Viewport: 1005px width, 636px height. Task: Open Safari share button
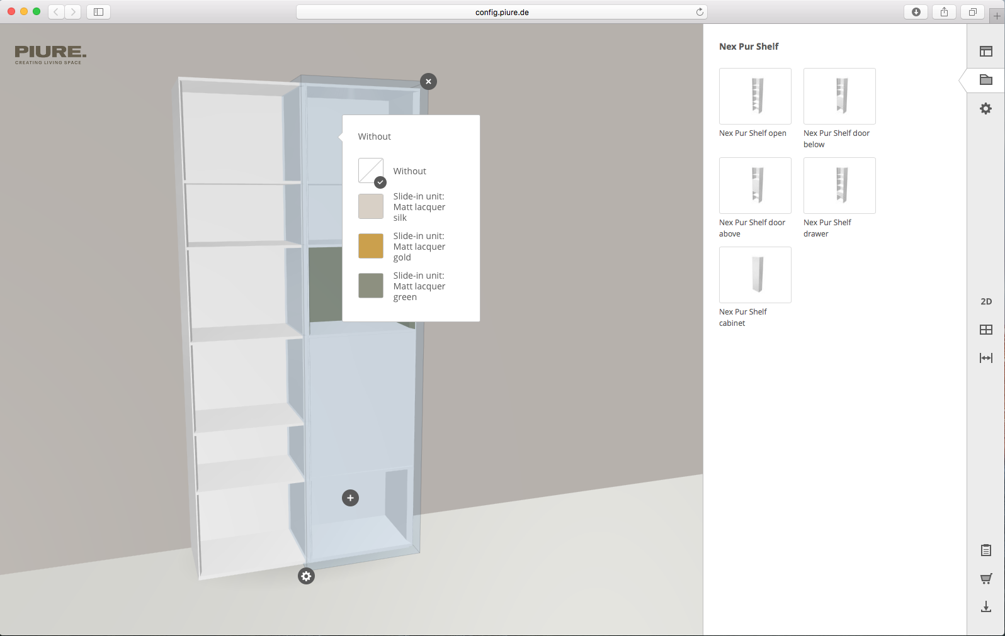(944, 11)
